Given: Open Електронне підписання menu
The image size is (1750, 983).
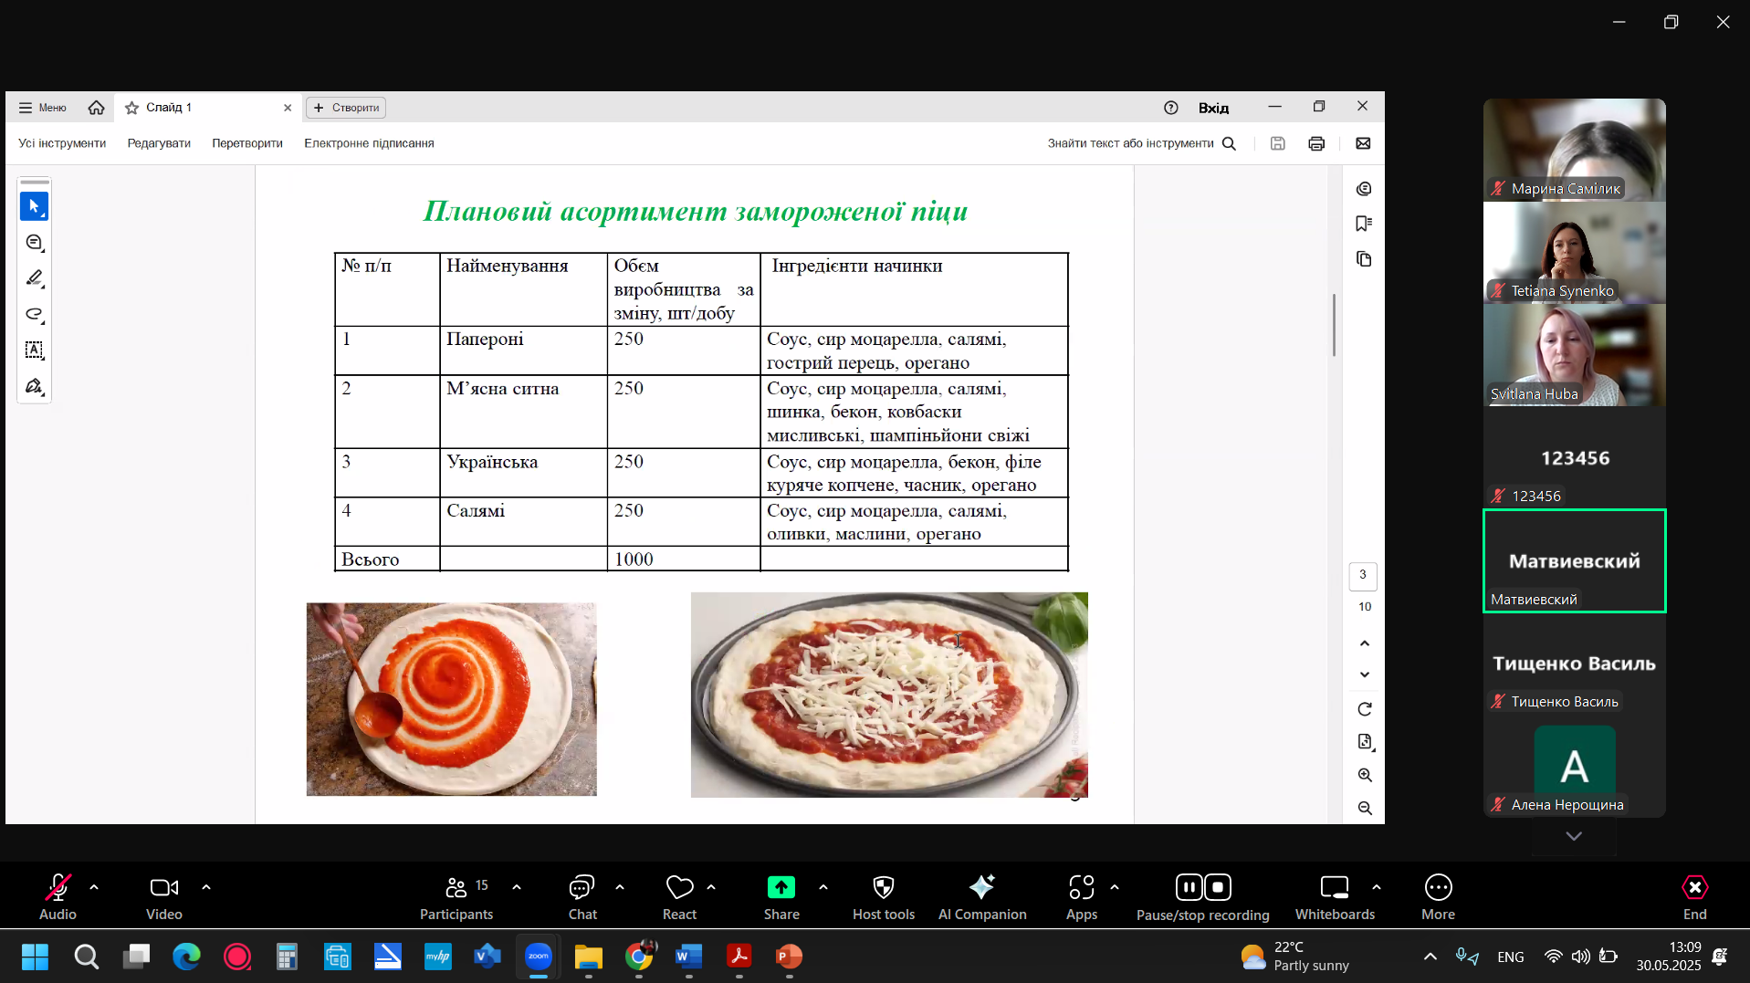Looking at the screenshot, I should click(x=369, y=143).
